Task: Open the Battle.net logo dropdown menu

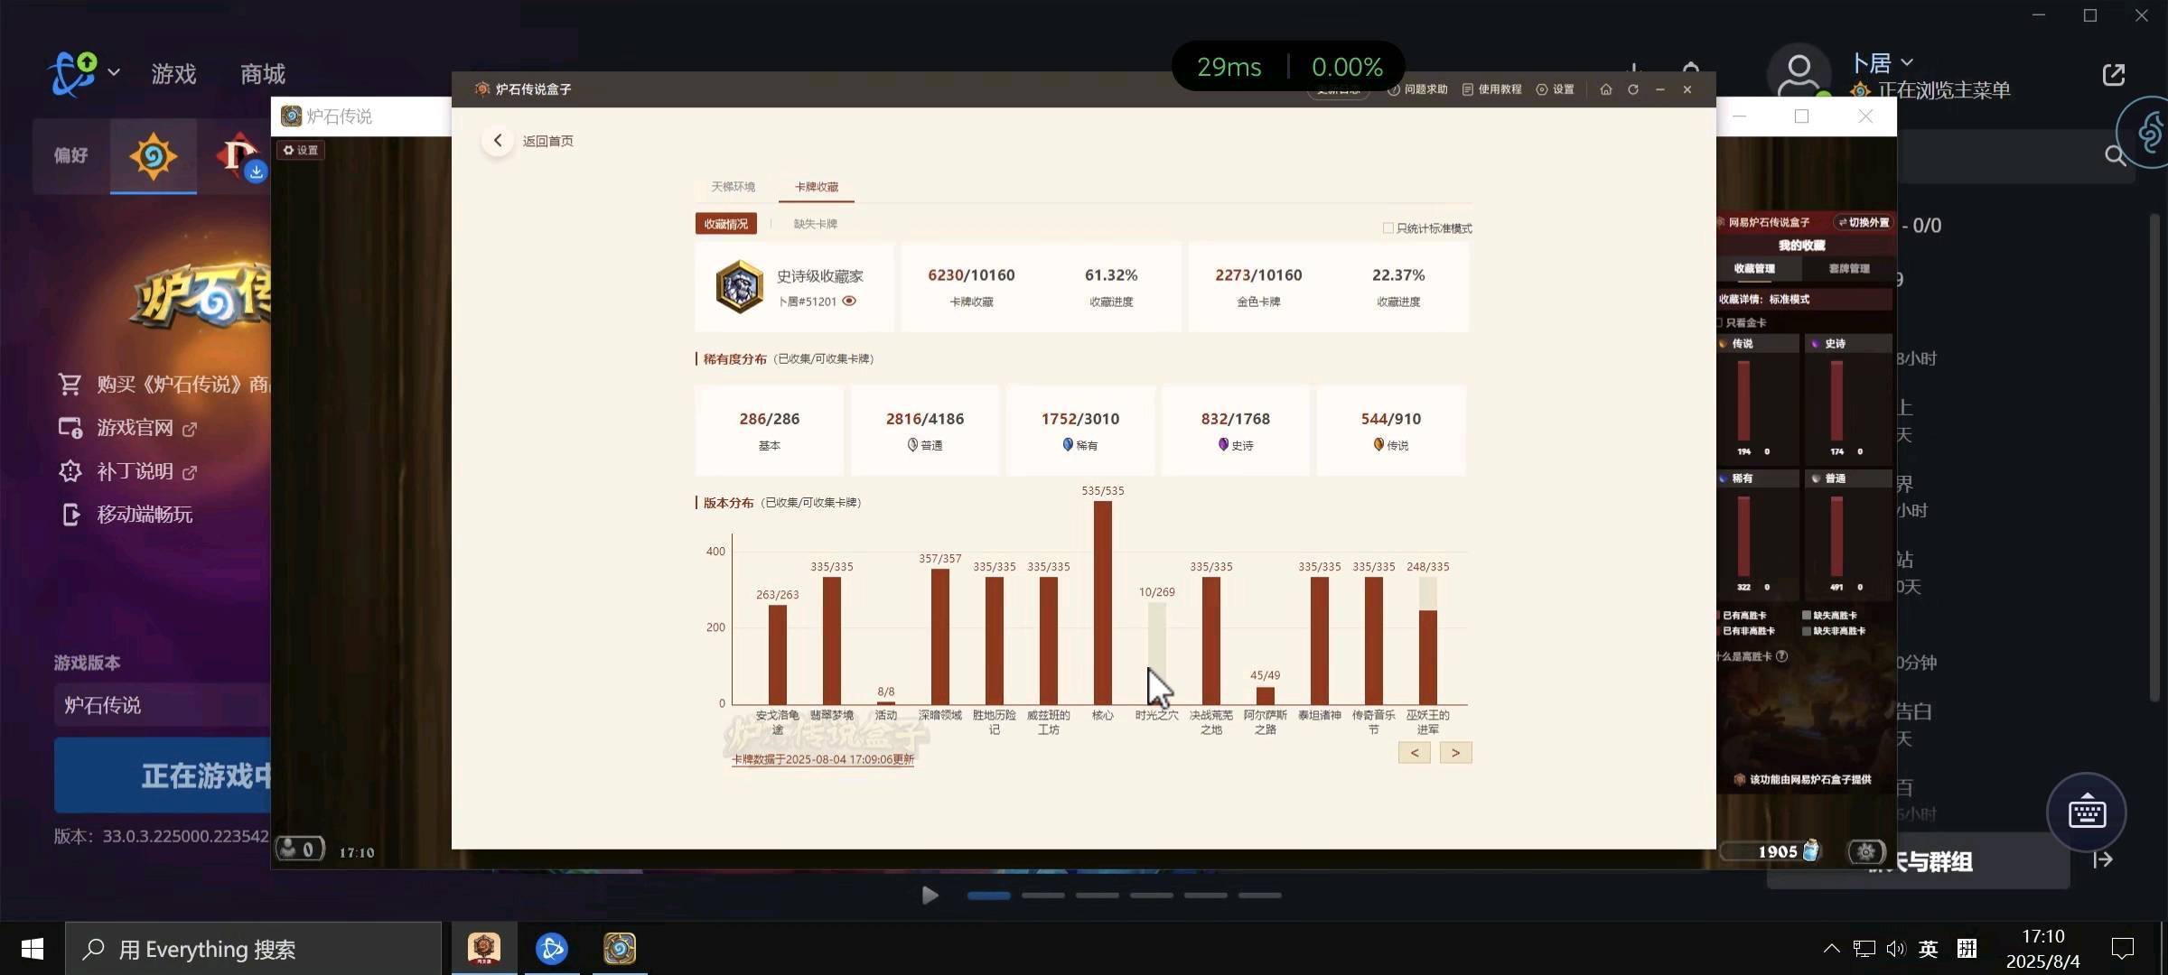Action: tap(83, 74)
